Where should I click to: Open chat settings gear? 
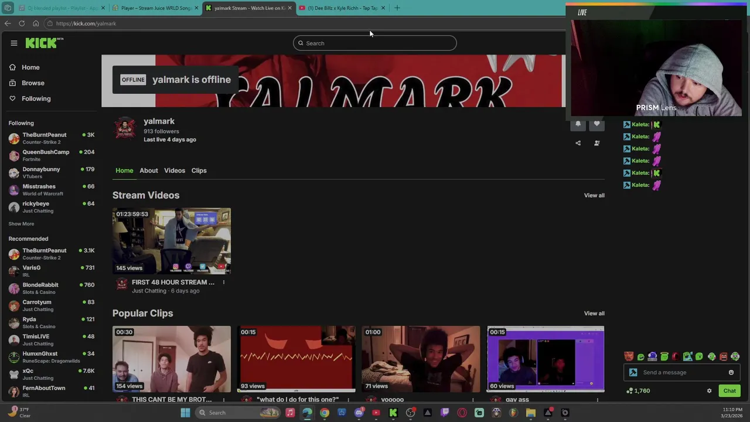coord(709,391)
